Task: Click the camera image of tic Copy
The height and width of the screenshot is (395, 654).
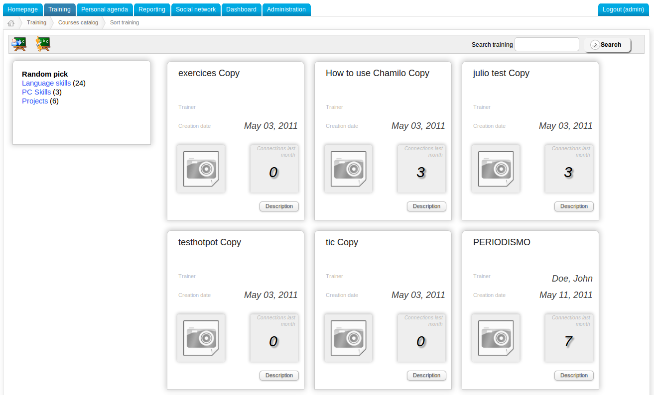Action: (x=348, y=338)
